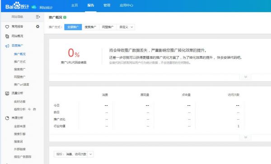Collapse the stats summary table chevron
271x164 pixels.
[x=245, y=137]
